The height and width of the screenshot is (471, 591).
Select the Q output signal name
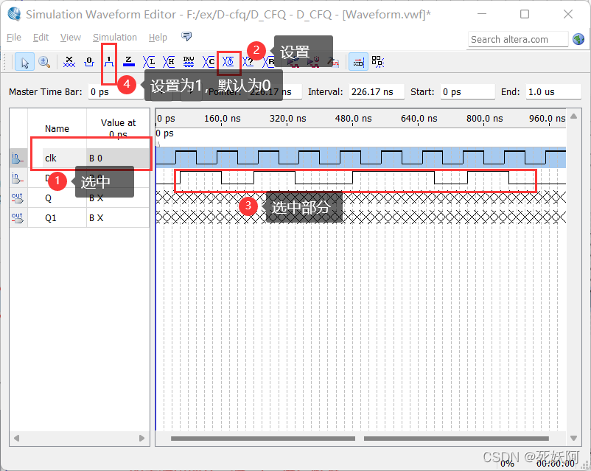[48, 198]
